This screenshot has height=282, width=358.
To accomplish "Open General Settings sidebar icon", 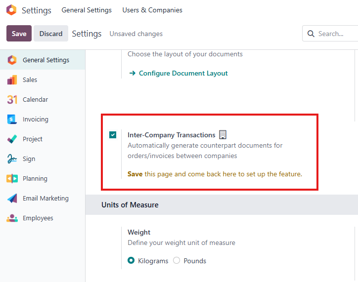I will 12,60.
